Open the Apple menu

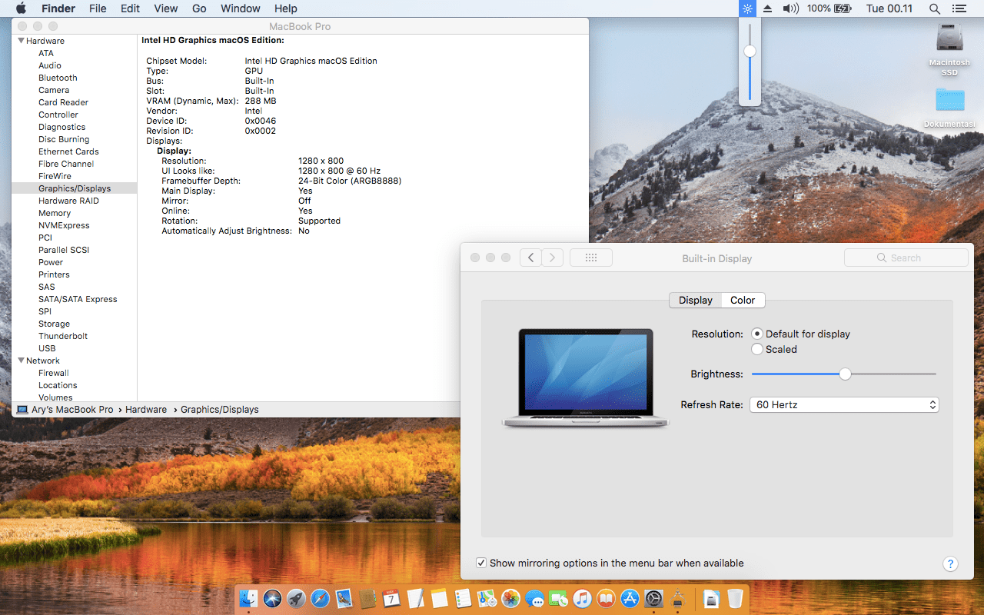click(x=21, y=8)
